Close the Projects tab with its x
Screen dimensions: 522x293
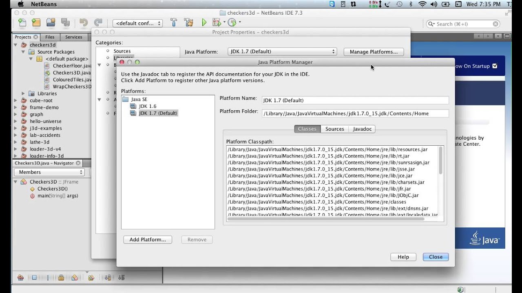click(35, 37)
